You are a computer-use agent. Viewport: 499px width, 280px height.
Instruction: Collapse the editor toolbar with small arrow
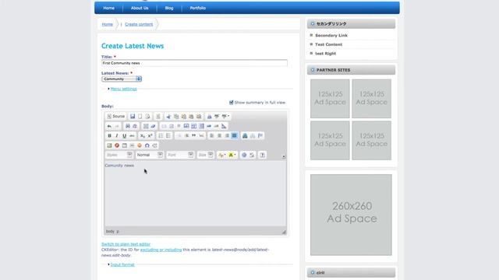[x=284, y=156]
